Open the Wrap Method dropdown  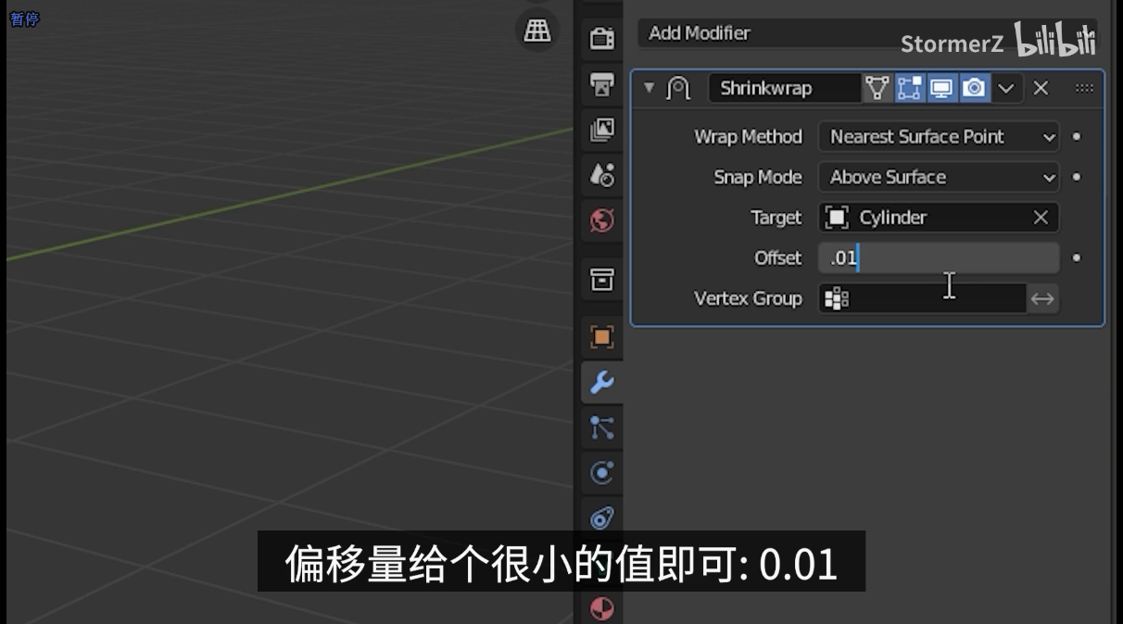pos(938,136)
